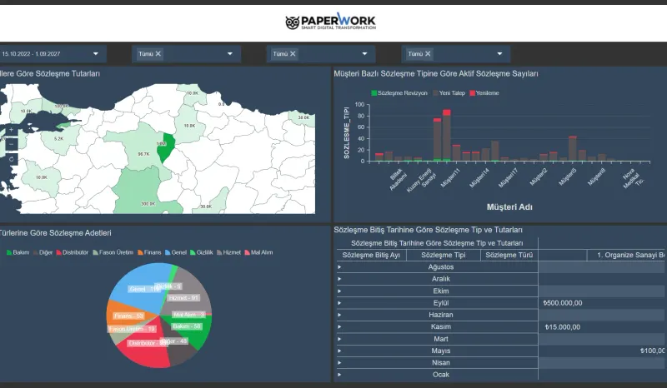Image resolution: width=667 pixels, height=388 pixels.
Task: Toggle Yeni Talep legend series
Action: point(449,93)
